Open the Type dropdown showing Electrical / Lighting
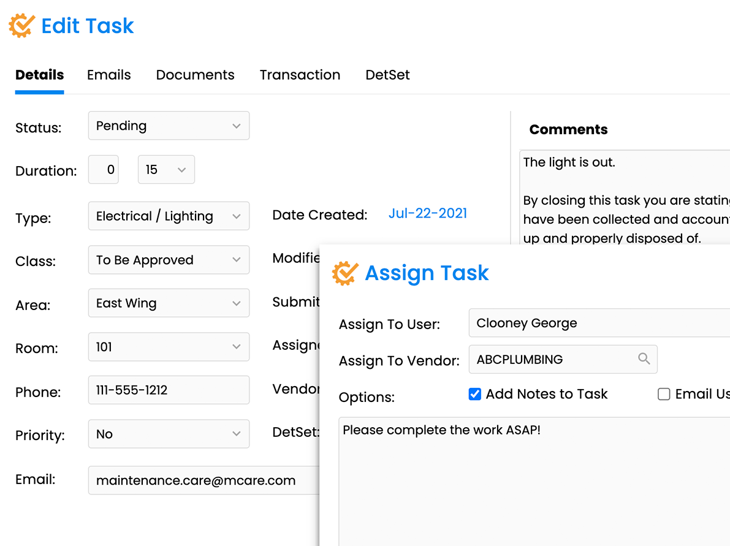The width and height of the screenshot is (730, 546). tap(169, 216)
